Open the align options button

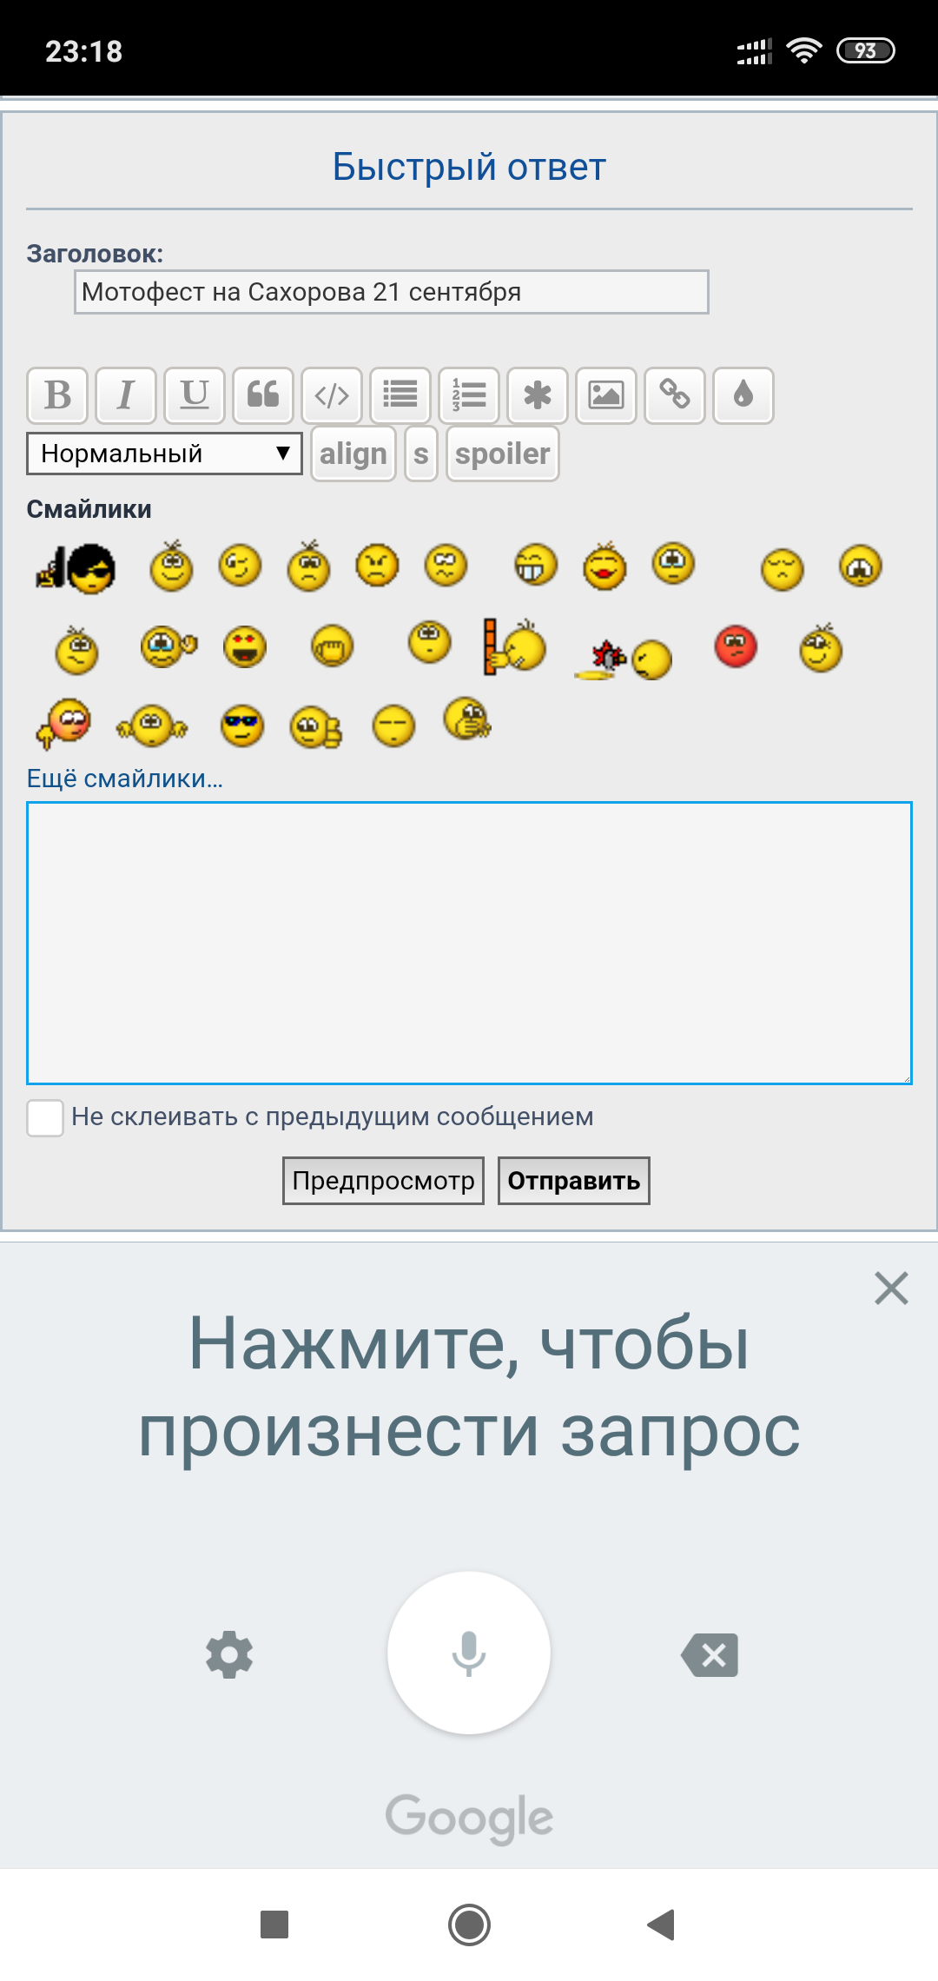tap(353, 454)
